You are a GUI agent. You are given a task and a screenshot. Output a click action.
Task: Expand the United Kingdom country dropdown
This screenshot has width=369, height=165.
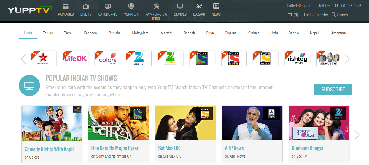(301, 6)
